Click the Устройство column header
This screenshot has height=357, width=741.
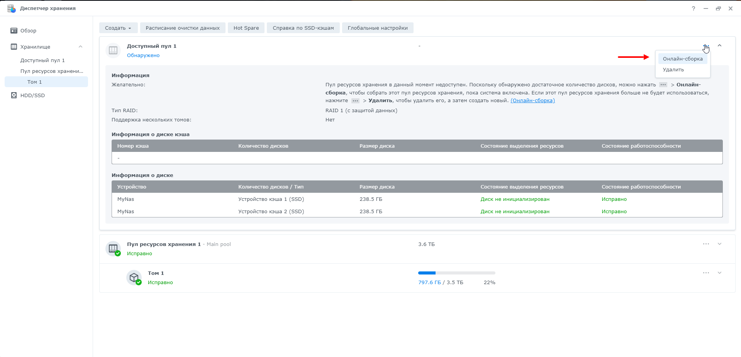132,187
